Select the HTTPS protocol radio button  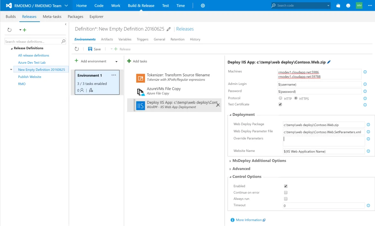(296, 98)
